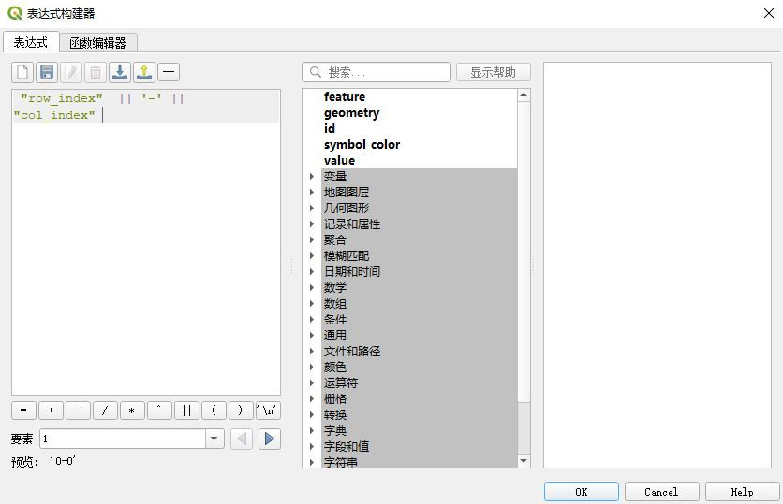Close the 表达式构建器 window
The image size is (783, 504).
click(769, 13)
